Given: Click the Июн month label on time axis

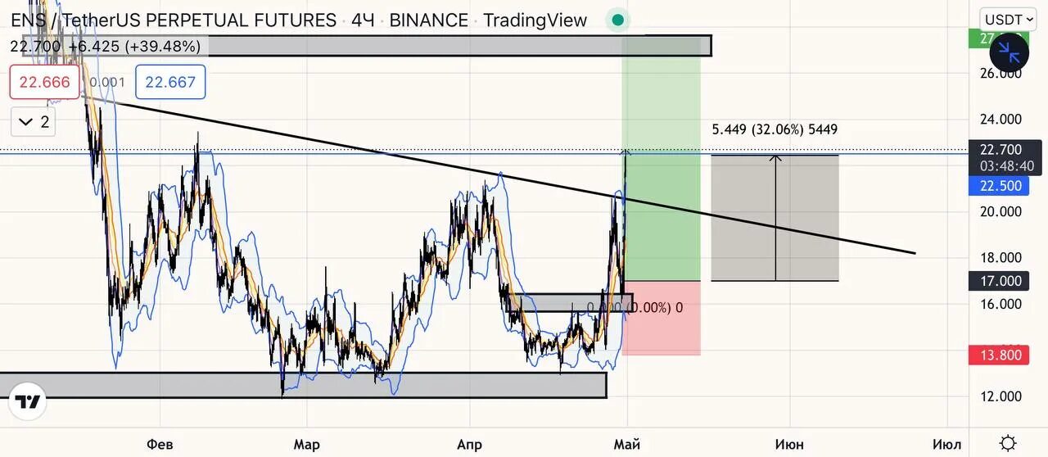Looking at the screenshot, I should [789, 444].
